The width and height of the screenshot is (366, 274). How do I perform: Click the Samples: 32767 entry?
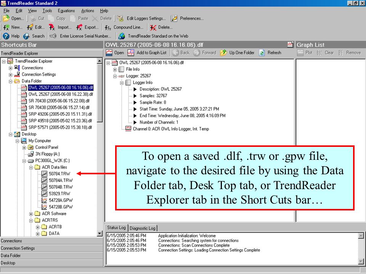[153, 96]
